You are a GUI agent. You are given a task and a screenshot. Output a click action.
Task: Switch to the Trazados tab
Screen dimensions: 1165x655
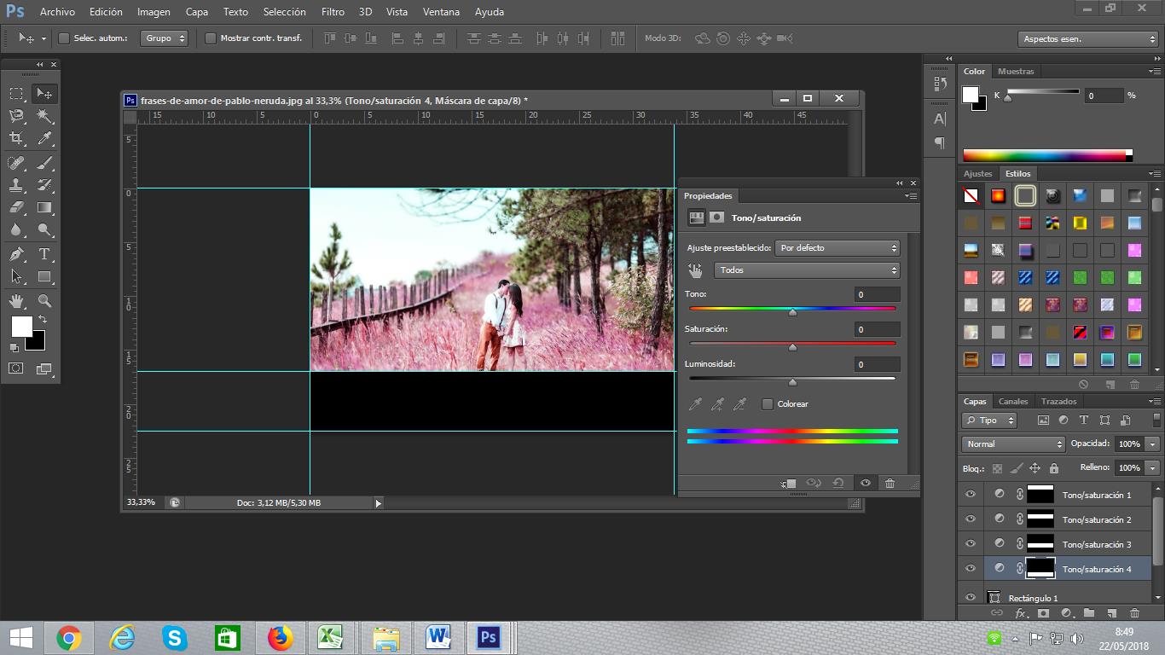pos(1058,402)
